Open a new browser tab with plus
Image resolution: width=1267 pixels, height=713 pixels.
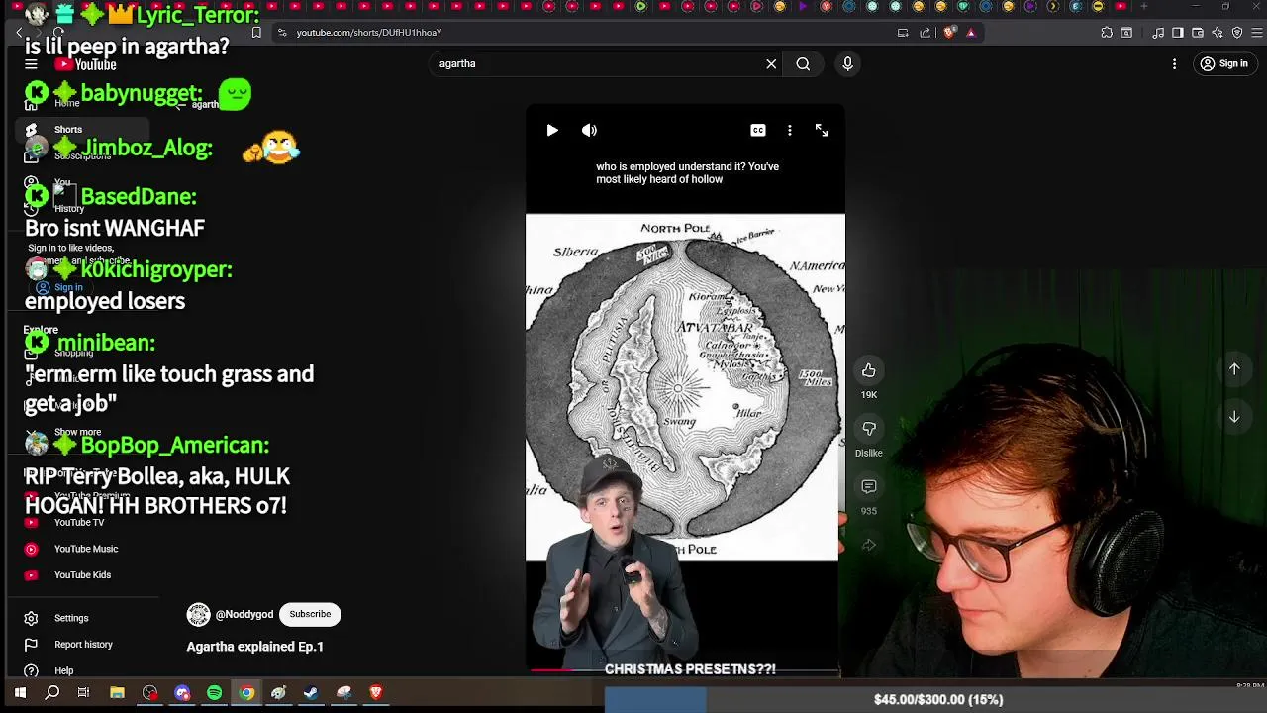coord(1144,7)
